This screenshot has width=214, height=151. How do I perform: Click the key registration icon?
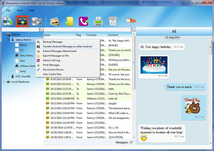128,22
